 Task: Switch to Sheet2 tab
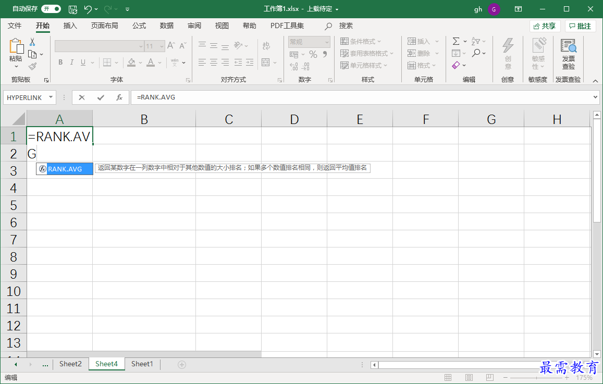point(70,364)
